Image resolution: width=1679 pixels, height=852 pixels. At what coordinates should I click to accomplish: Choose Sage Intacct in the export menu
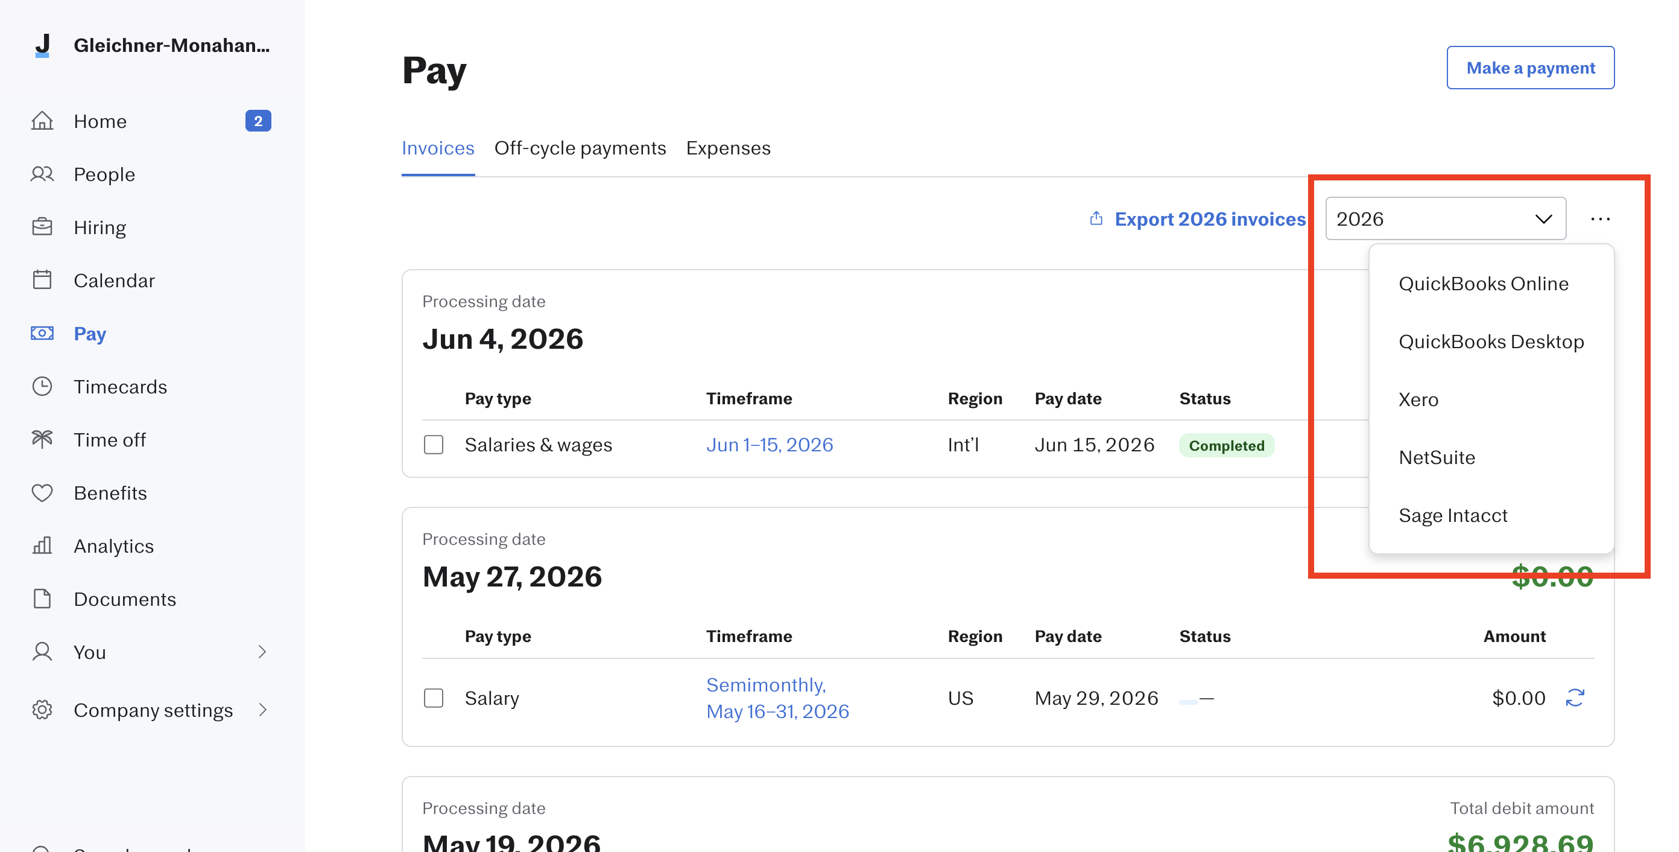(1453, 516)
